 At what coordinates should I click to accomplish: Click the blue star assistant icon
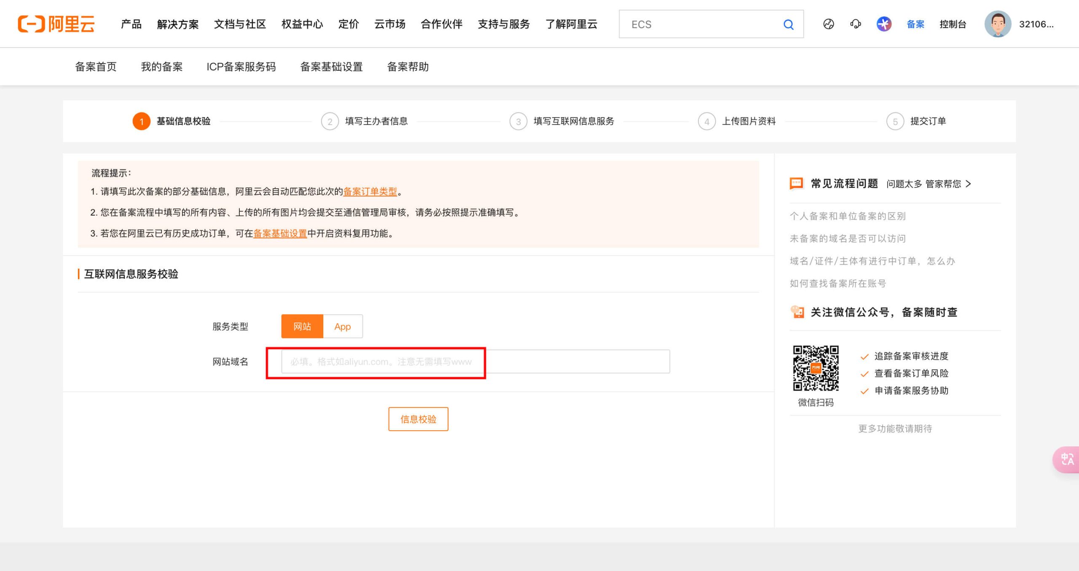click(x=884, y=24)
